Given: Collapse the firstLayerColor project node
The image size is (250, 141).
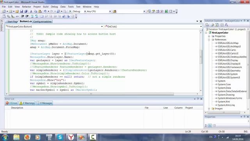Looking at the screenshot, I should 206,33.
